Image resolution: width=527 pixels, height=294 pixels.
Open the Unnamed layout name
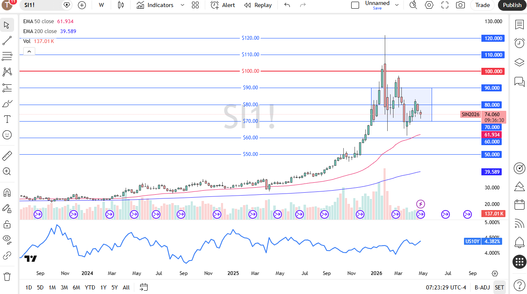(377, 3)
